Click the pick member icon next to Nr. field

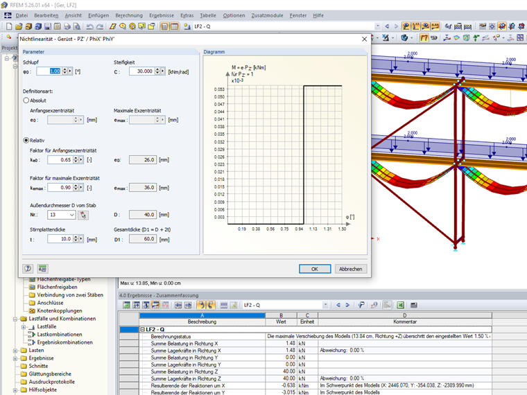click(83, 215)
